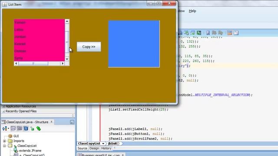Screen dimensions: 278x156
Task: Click jPanel1.add(jButton1, null) code line
Action: [x=136, y=134]
